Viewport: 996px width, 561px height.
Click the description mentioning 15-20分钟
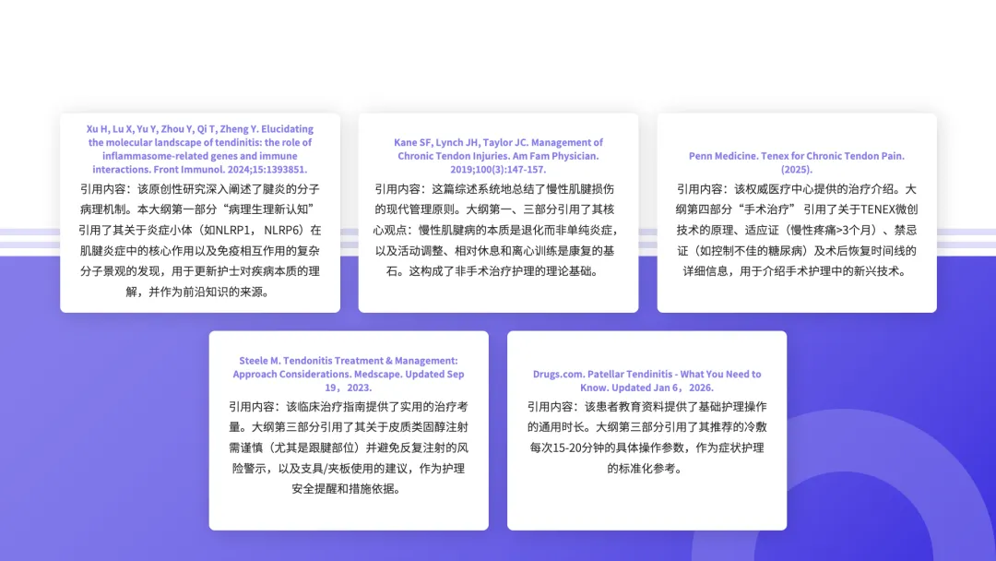646,437
